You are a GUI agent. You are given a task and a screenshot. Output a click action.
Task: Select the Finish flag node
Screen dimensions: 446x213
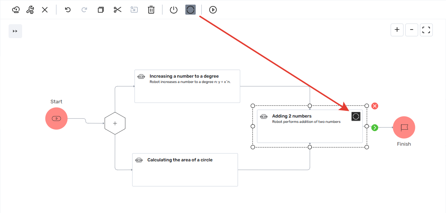click(404, 128)
